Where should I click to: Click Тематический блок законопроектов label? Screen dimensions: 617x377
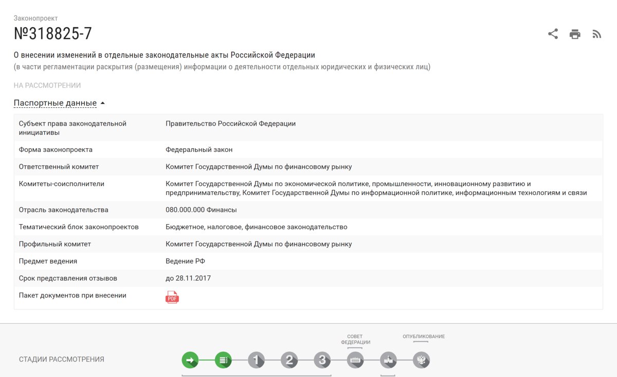pyautogui.click(x=79, y=227)
